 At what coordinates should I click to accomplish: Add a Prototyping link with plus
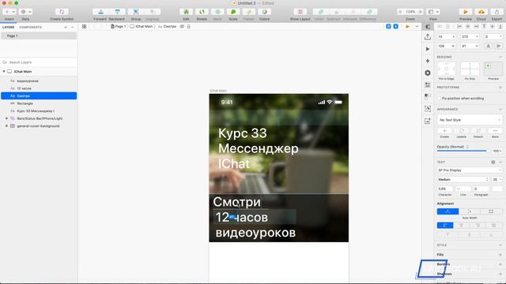click(x=500, y=88)
